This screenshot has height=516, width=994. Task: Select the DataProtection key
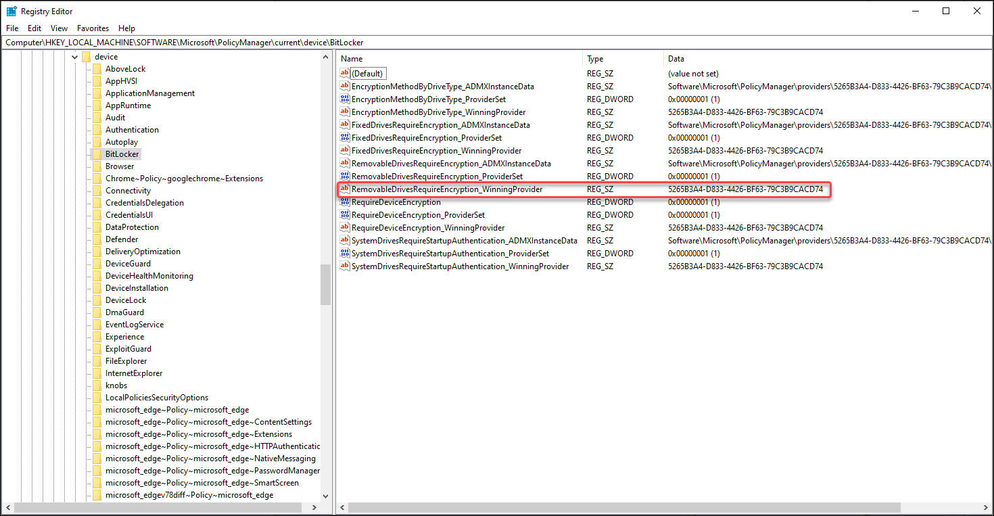pos(132,227)
